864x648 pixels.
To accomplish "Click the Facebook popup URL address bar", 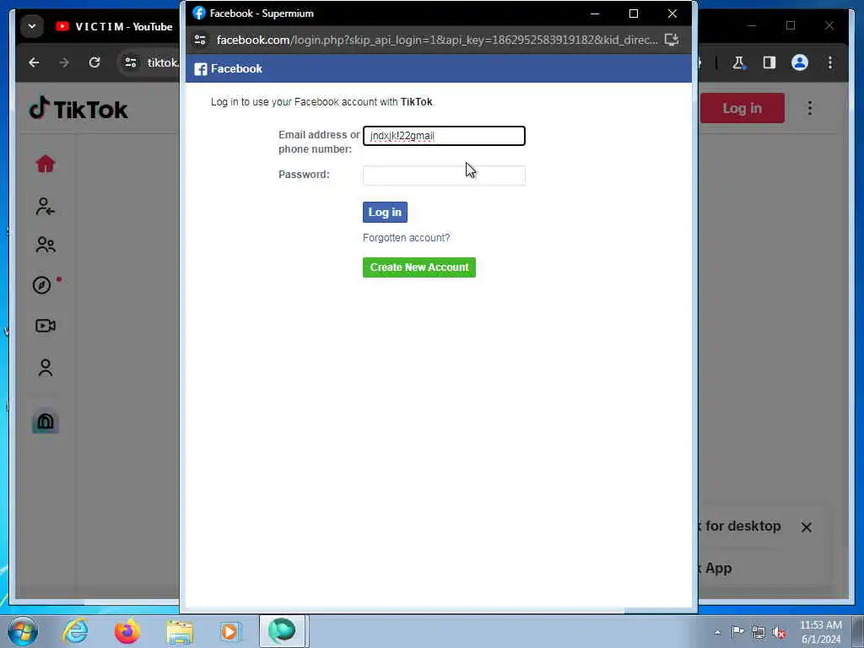I will coord(437,40).
